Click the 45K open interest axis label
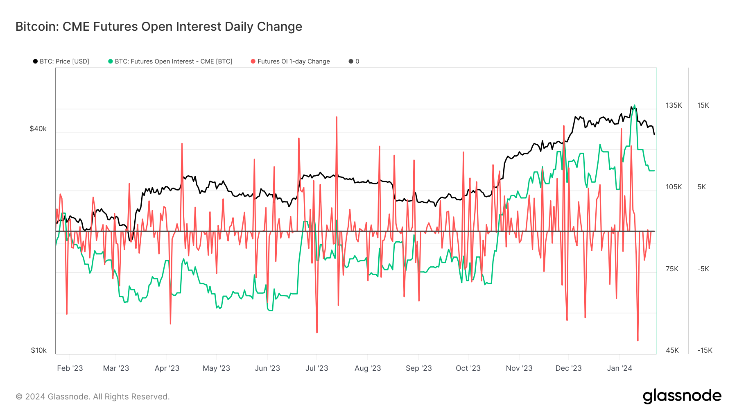 672,350
